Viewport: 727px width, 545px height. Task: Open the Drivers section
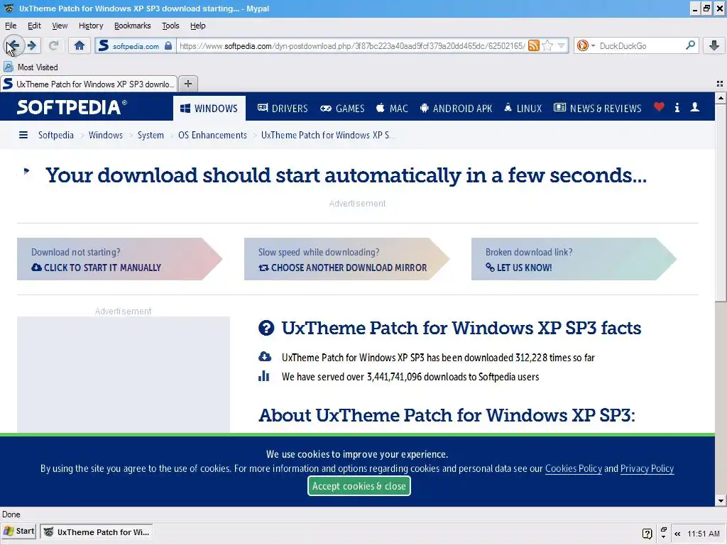click(283, 109)
